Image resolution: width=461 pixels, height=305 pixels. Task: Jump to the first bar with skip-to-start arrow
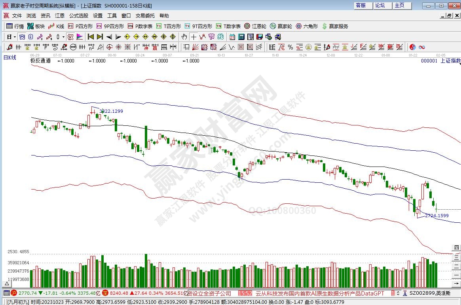(91, 37)
